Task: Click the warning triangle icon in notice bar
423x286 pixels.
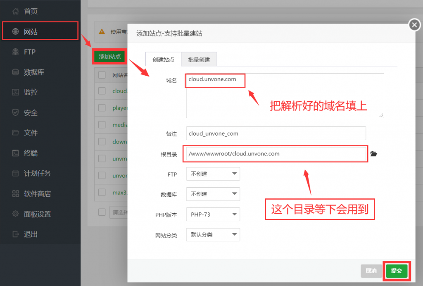Action: tap(102, 32)
